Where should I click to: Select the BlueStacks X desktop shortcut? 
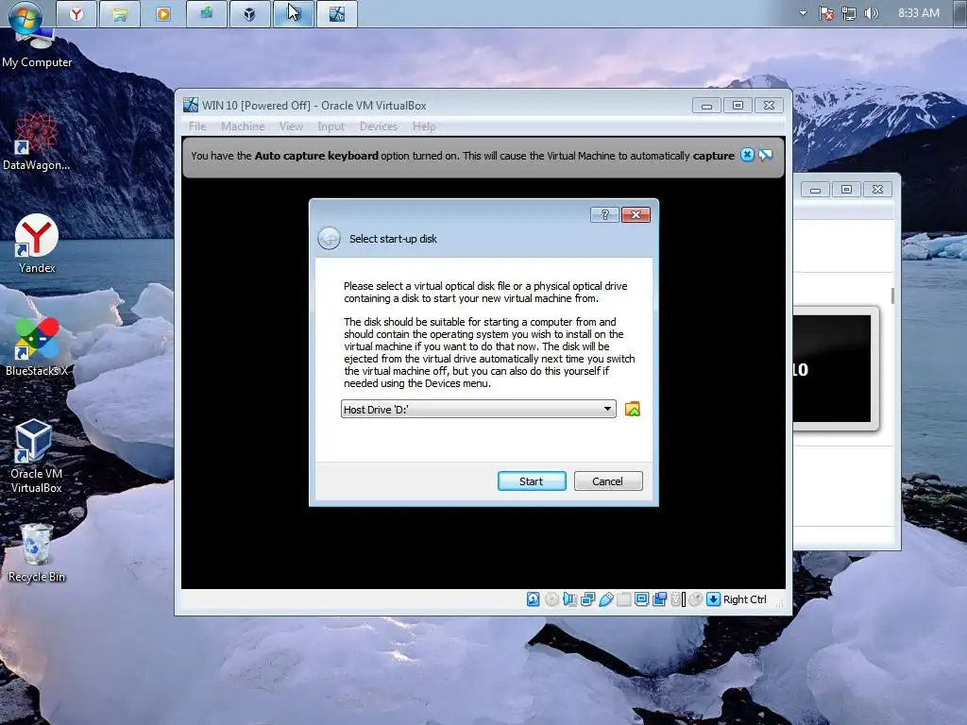coord(37,347)
